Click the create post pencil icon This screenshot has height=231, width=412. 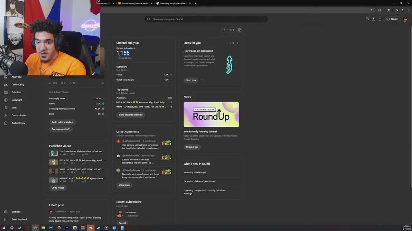pyautogui.click(x=240, y=30)
